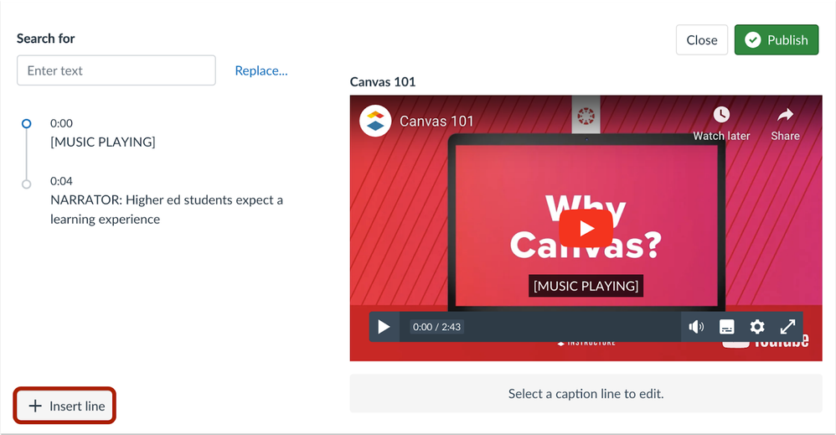Open the Replace... link
The height and width of the screenshot is (435, 836).
(x=261, y=70)
